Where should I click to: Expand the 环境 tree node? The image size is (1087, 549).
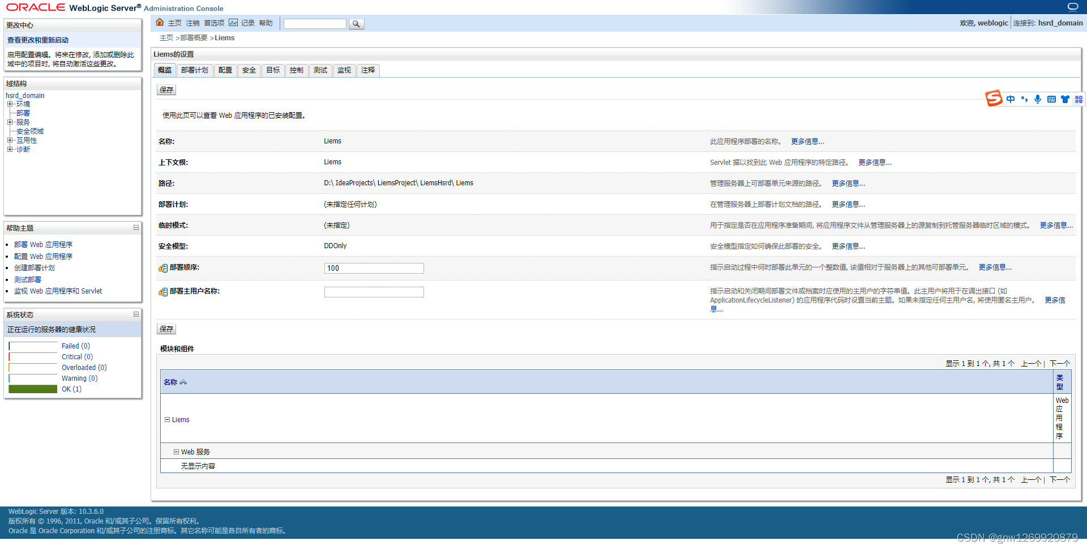(x=10, y=104)
